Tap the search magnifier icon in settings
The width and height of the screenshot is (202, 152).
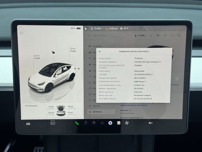[89, 36]
